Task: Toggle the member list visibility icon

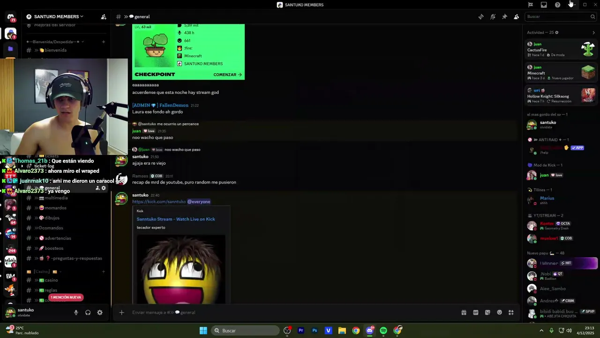Action: [516, 17]
